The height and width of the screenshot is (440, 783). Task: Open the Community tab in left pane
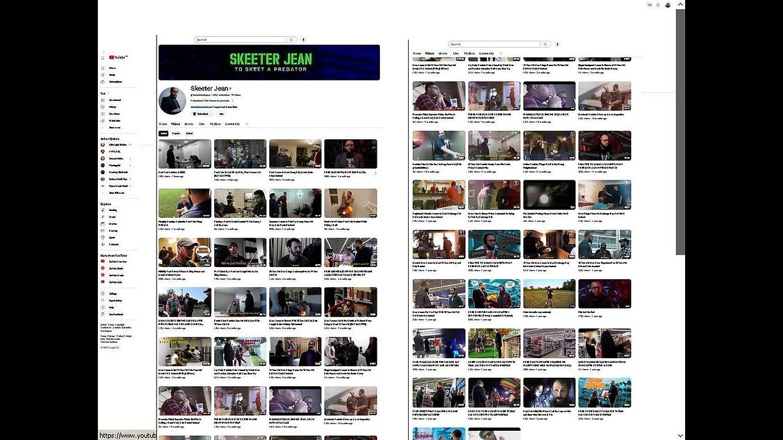(232, 124)
